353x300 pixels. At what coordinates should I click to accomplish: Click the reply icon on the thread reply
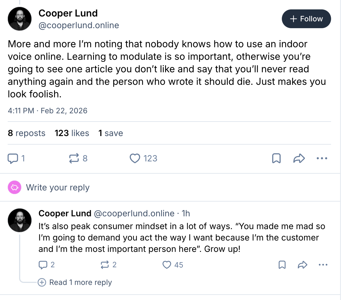pyautogui.click(x=43, y=265)
